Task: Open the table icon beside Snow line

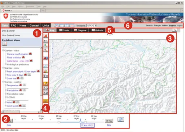Action: 22,78
